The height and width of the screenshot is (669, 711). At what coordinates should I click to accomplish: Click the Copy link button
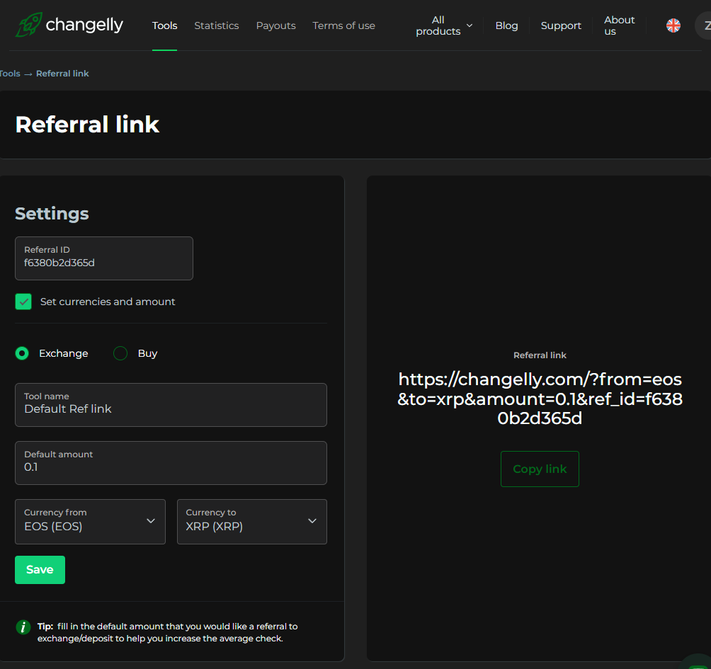click(x=540, y=469)
